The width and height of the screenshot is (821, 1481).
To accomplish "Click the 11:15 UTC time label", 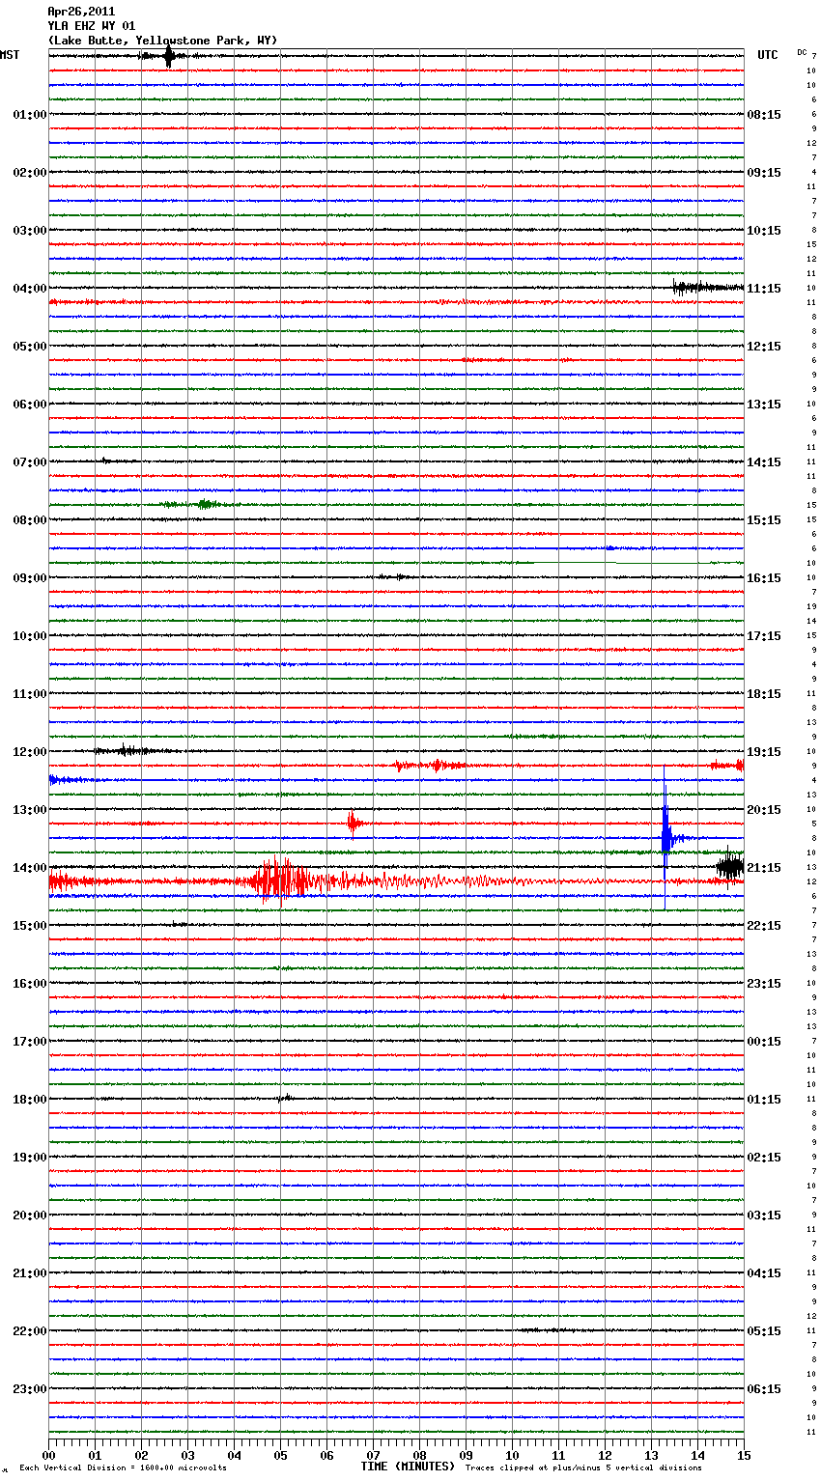I will coord(764,289).
